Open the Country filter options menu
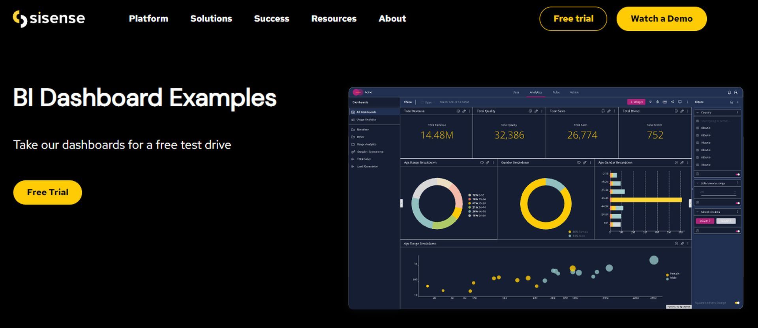 coord(737,113)
